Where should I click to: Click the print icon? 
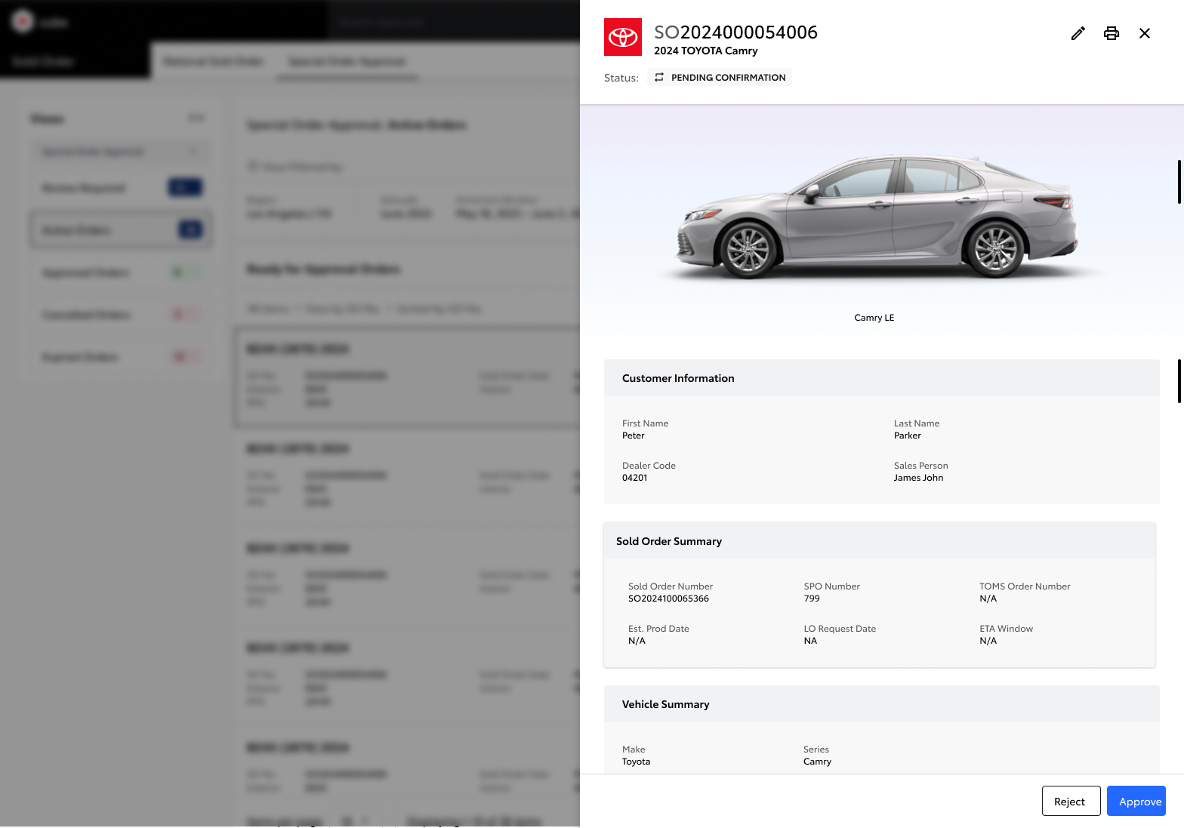pos(1112,33)
